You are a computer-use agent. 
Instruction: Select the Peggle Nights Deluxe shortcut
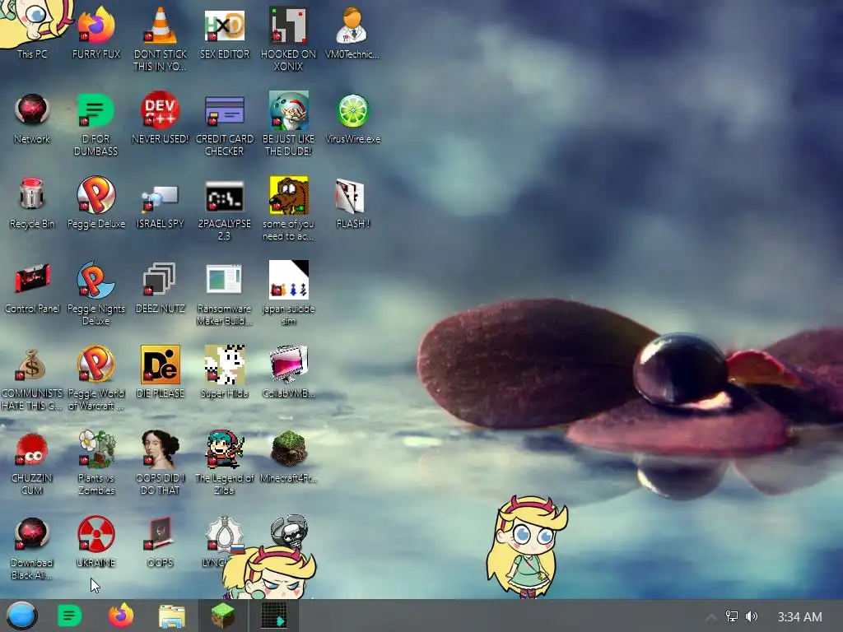point(96,295)
